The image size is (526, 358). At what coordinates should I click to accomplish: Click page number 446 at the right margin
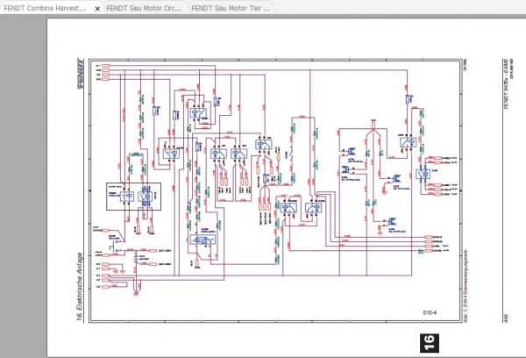coord(506,319)
